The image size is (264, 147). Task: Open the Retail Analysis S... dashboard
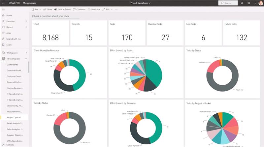click(15, 124)
